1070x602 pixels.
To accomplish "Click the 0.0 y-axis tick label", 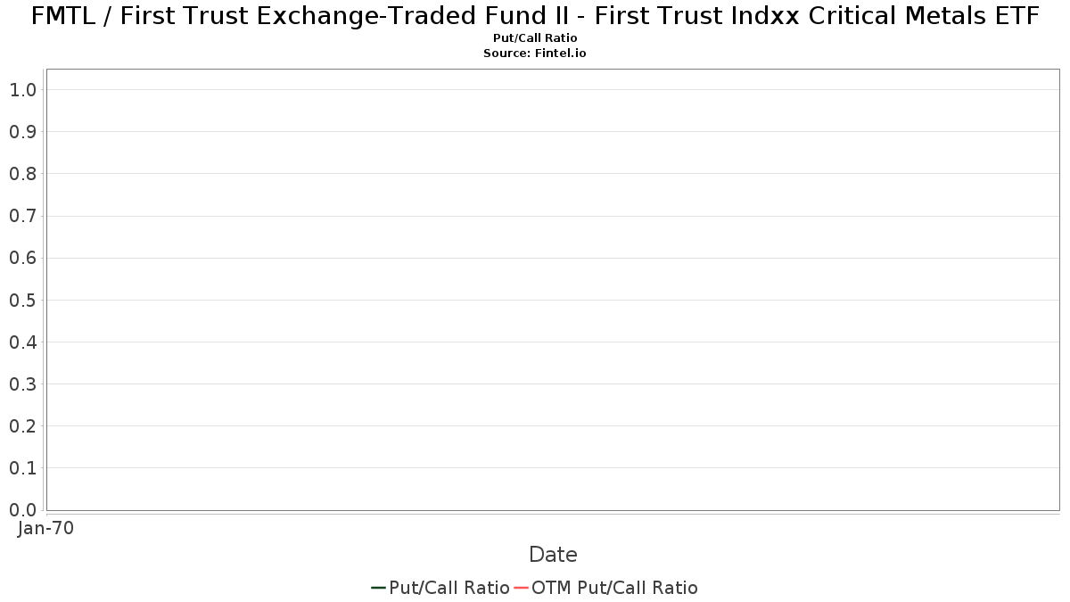I will (x=22, y=510).
